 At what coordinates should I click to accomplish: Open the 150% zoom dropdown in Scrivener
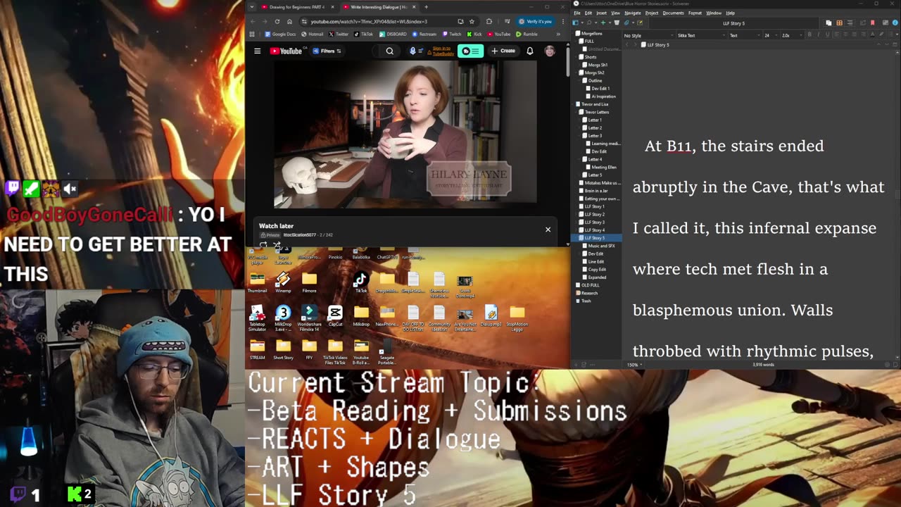(x=634, y=365)
